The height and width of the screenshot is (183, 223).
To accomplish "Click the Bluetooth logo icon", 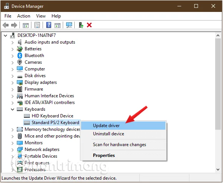I will 20,56.
